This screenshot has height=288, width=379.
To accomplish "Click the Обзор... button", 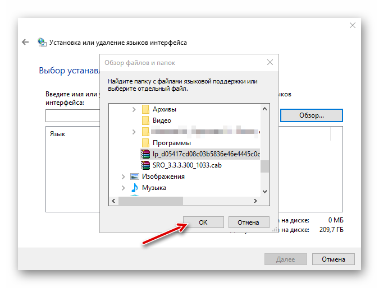I will click(x=312, y=115).
